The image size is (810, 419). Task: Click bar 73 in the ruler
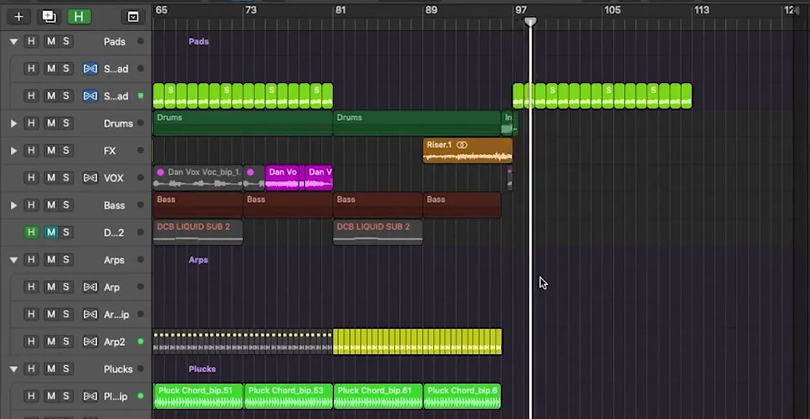click(x=251, y=10)
